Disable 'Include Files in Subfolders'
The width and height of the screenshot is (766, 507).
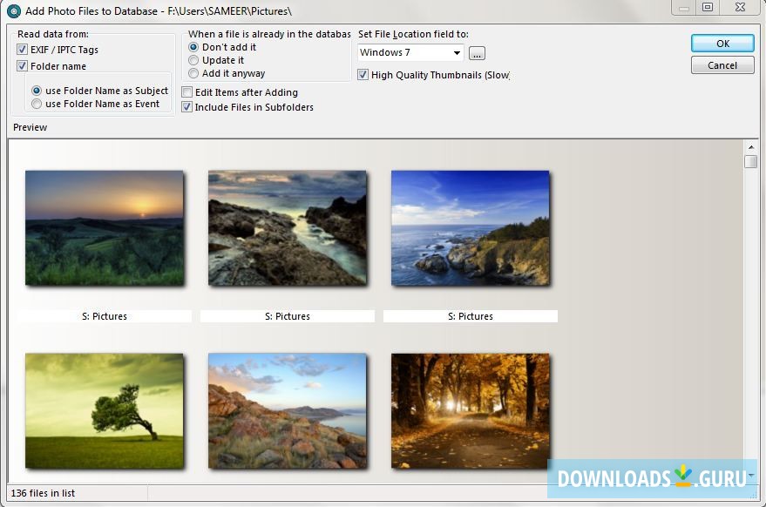(187, 107)
